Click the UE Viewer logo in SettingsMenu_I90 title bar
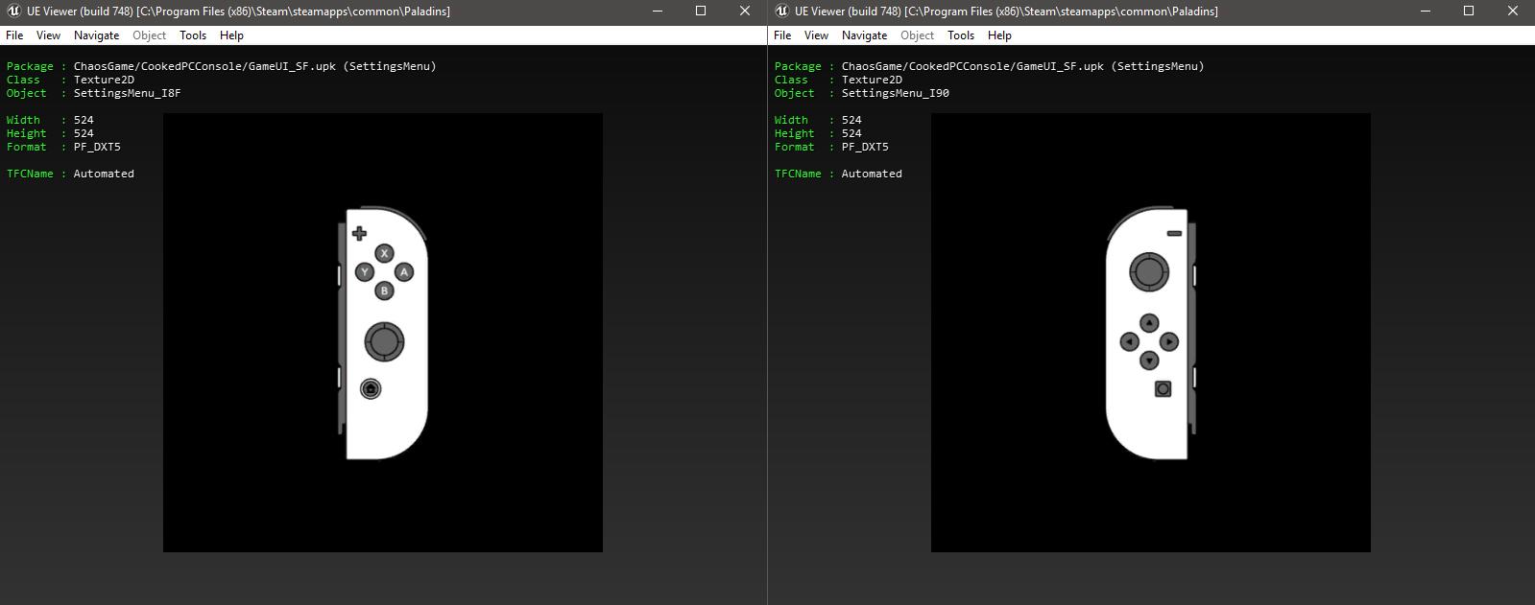The width and height of the screenshot is (1535, 605). click(x=781, y=12)
